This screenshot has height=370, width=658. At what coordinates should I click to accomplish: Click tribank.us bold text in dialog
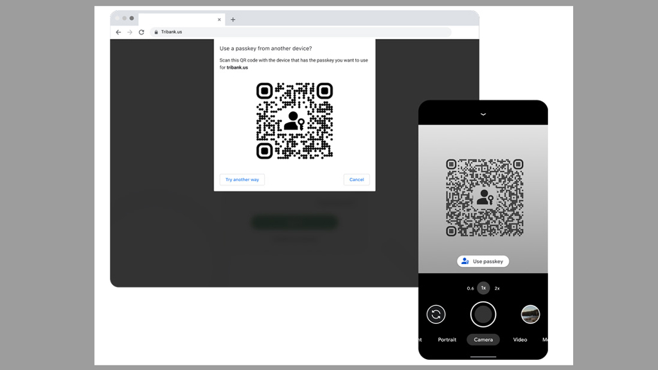click(x=237, y=67)
